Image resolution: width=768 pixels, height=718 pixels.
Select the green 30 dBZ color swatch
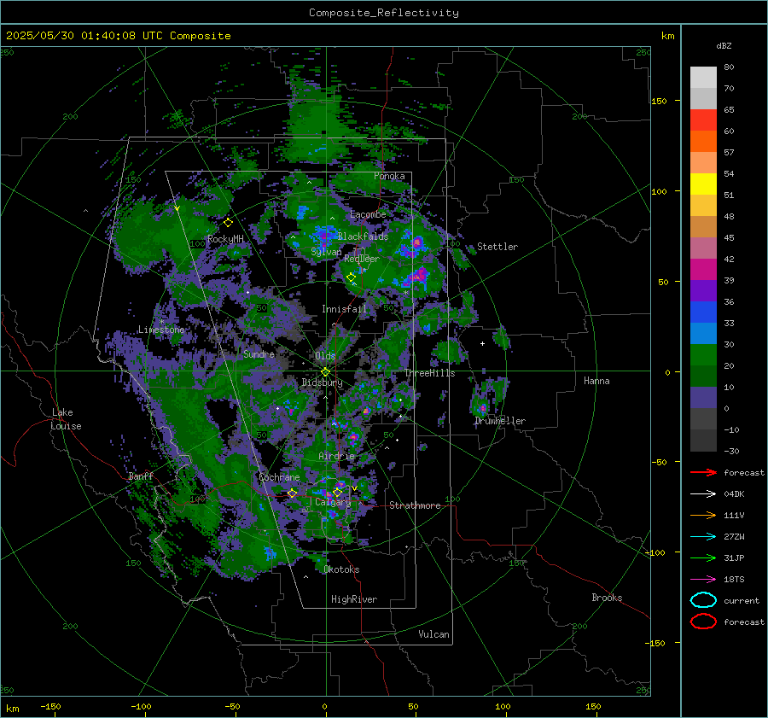703,354
